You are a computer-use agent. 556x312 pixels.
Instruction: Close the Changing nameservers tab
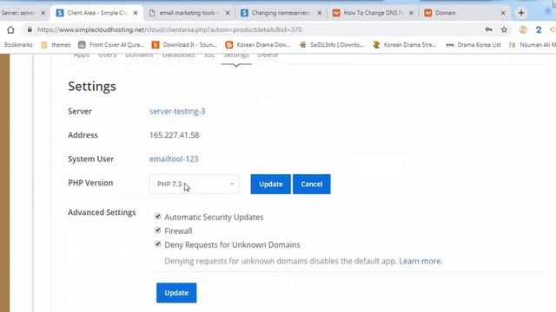point(320,13)
